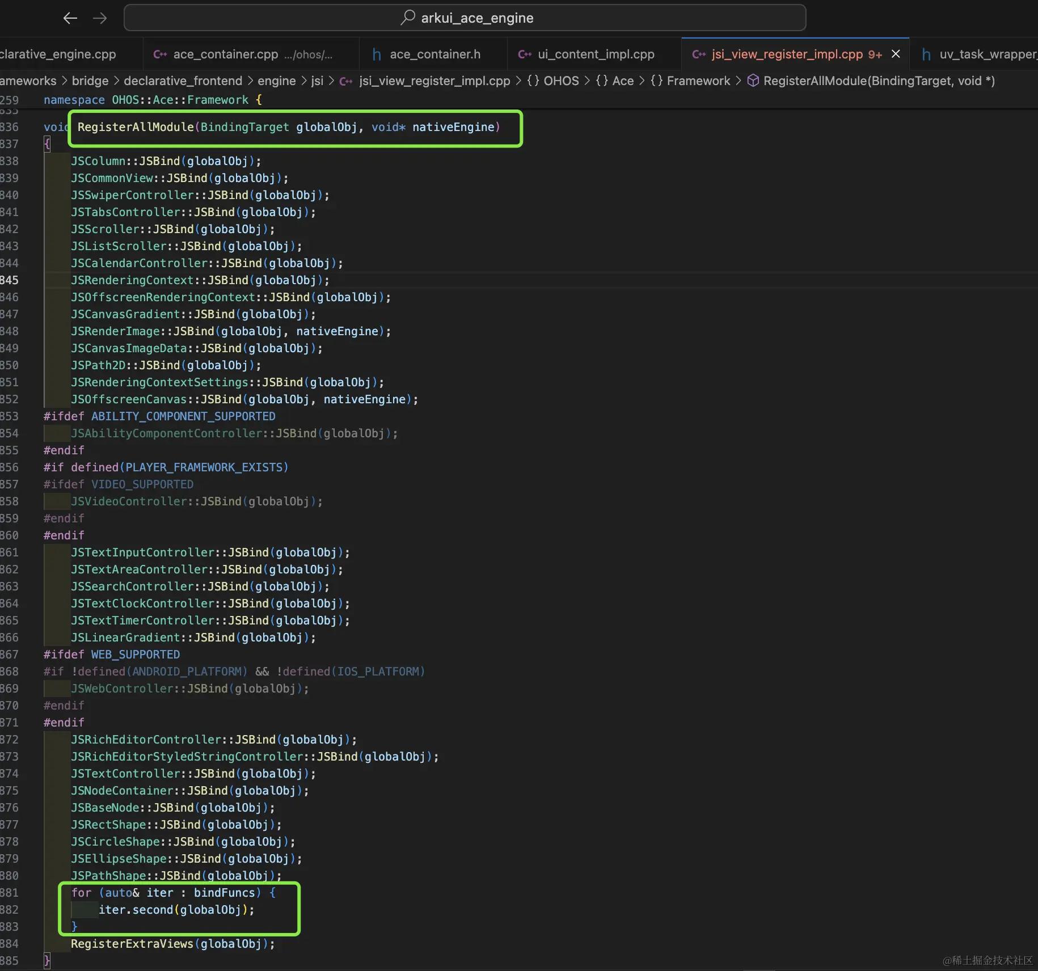Open the jsi_view_register_impl.cpp breadcrumb

434,81
